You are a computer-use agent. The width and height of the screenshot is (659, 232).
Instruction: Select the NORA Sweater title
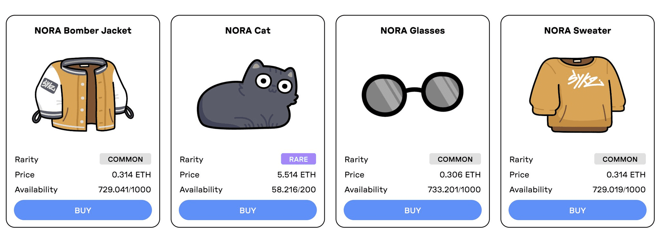point(578,30)
